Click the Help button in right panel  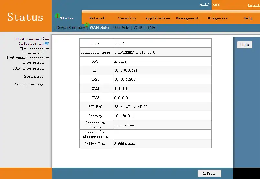click(x=244, y=44)
